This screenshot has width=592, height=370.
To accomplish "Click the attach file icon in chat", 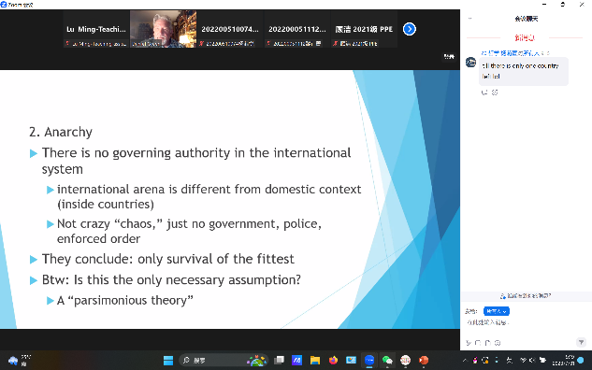I will [x=488, y=343].
